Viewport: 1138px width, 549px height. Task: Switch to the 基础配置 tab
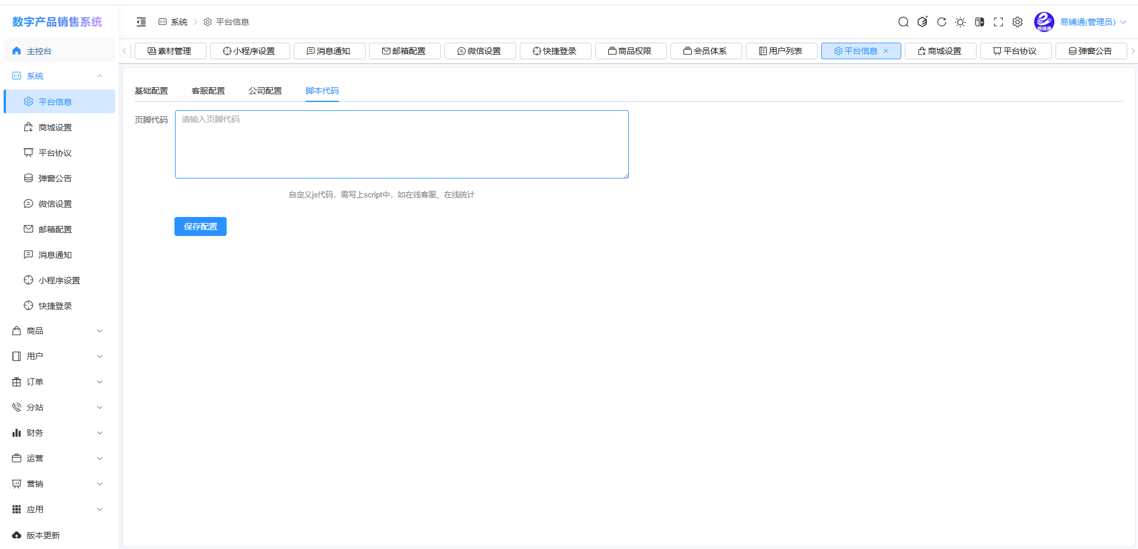pos(151,91)
